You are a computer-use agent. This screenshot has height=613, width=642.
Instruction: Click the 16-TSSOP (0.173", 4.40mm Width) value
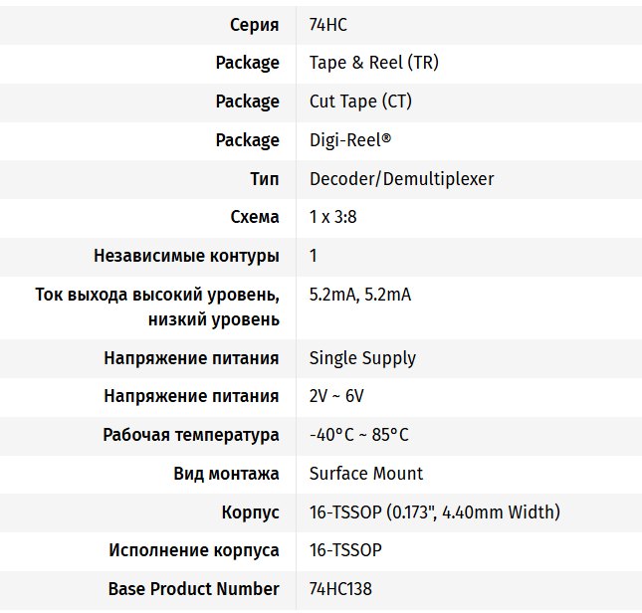434,512
